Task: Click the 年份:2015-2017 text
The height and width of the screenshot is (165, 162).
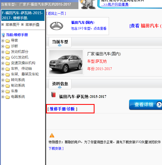Action: [99, 69]
